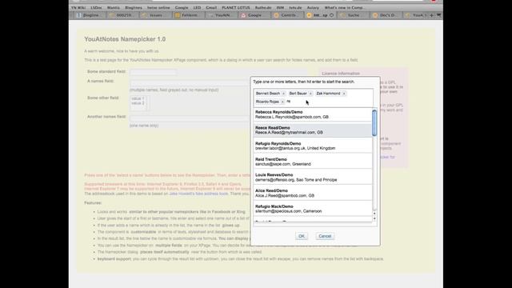
Task: Select Rebecca Reynolds/Demo from results
Action: (x=313, y=114)
